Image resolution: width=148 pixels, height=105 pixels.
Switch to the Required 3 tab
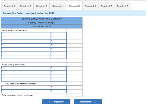click(42, 6)
